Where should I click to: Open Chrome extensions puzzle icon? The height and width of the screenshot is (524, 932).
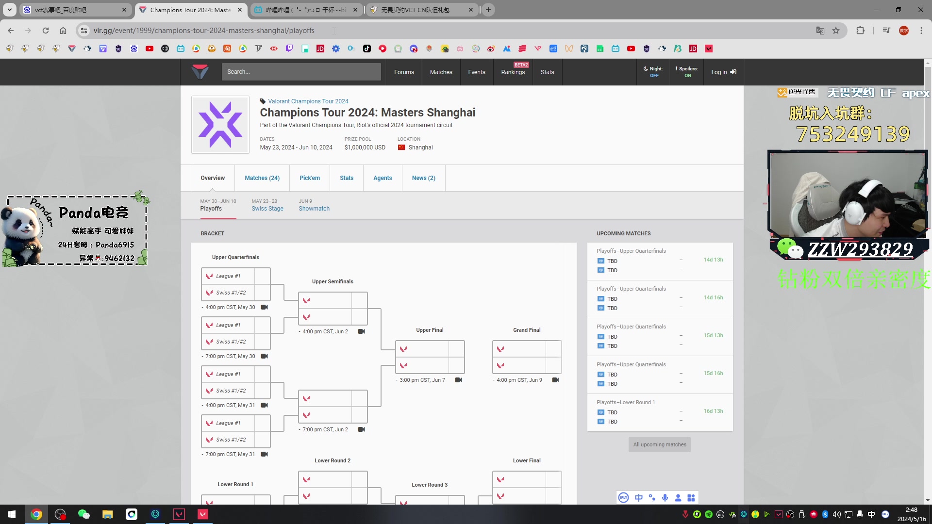click(x=860, y=31)
